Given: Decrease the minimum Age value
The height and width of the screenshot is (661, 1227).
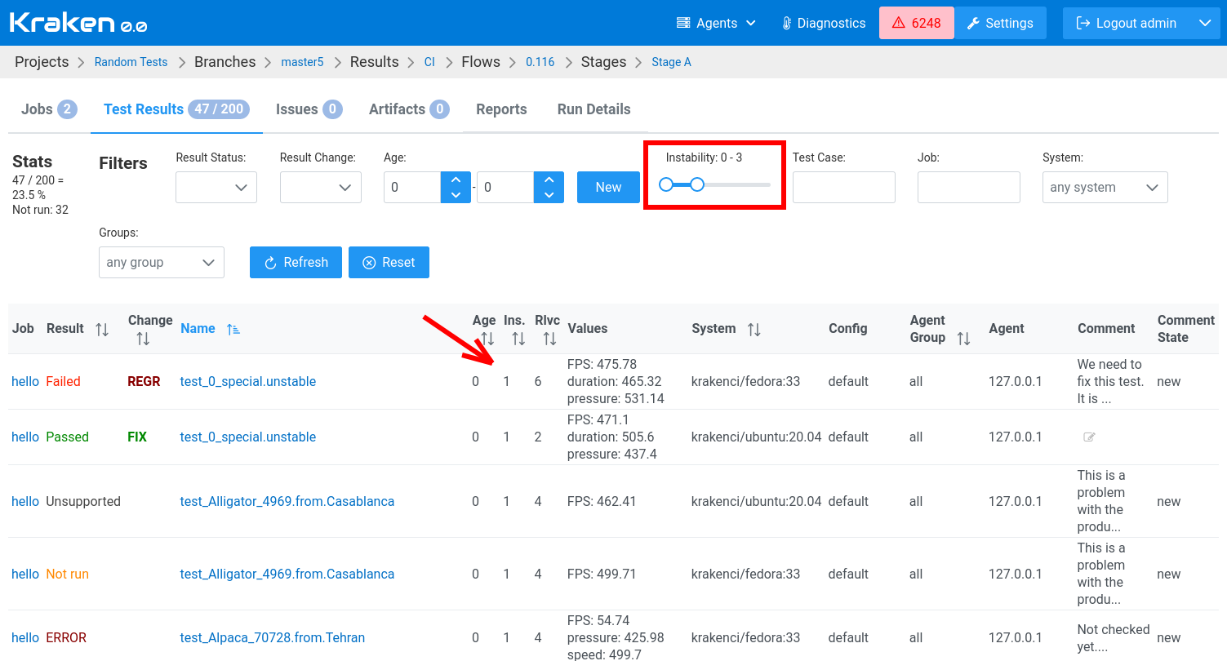Looking at the screenshot, I should pyautogui.click(x=456, y=195).
